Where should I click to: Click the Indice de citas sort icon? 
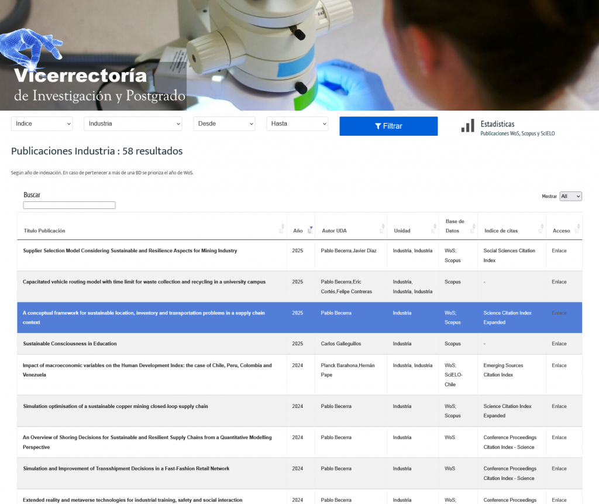coord(541,229)
